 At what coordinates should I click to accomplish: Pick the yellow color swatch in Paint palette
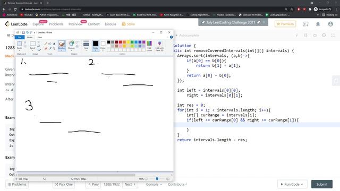coord(128,42)
